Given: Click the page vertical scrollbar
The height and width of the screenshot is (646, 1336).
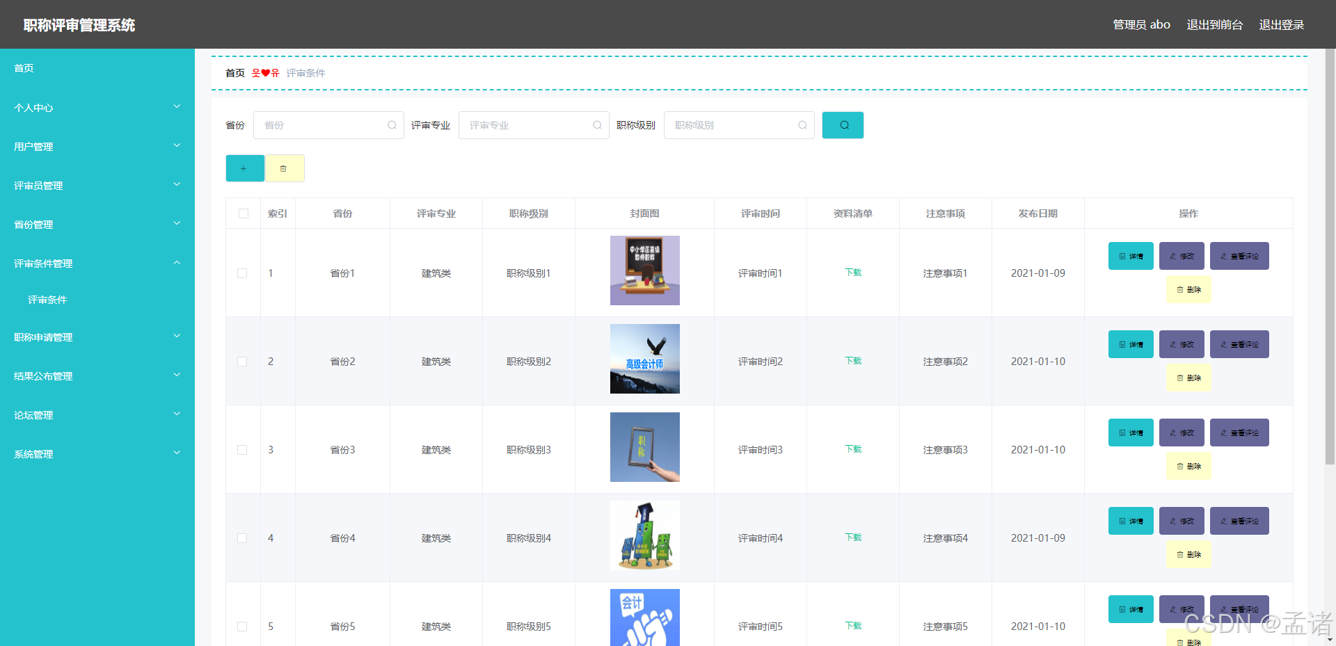Looking at the screenshot, I should pyautogui.click(x=1330, y=257).
